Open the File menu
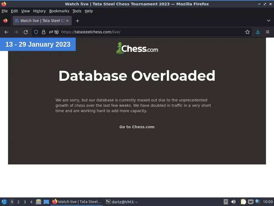The width and height of the screenshot is (274, 206). [x=5, y=11]
